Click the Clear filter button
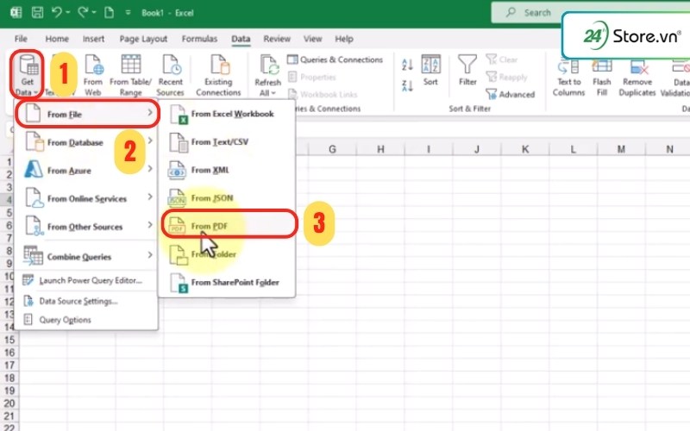The width and height of the screenshot is (690, 431). [502, 59]
